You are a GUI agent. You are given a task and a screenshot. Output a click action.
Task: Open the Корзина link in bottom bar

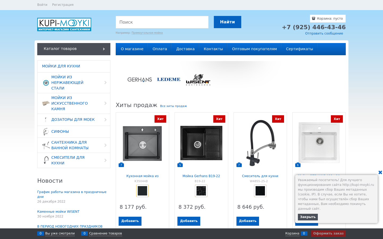[292, 233]
